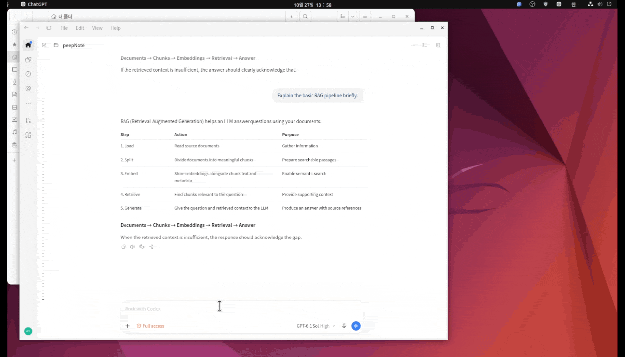Viewport: 625px width, 357px height.
Task: Read the response aloud with speaker icon
Action: (132, 247)
